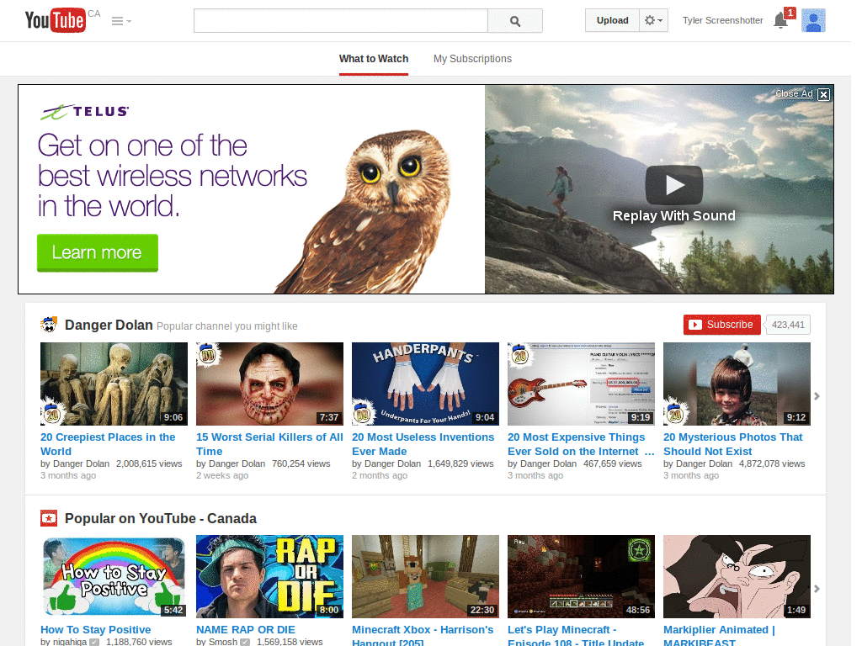Click the magnifier search button

coord(515,21)
